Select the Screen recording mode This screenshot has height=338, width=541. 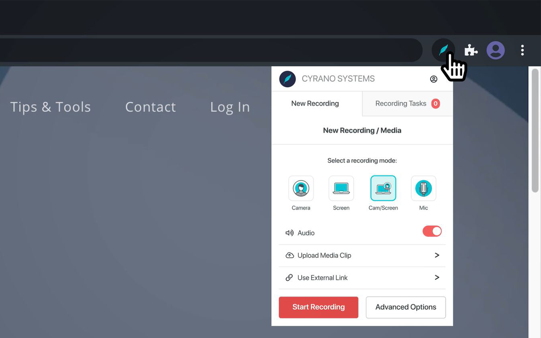(x=341, y=188)
